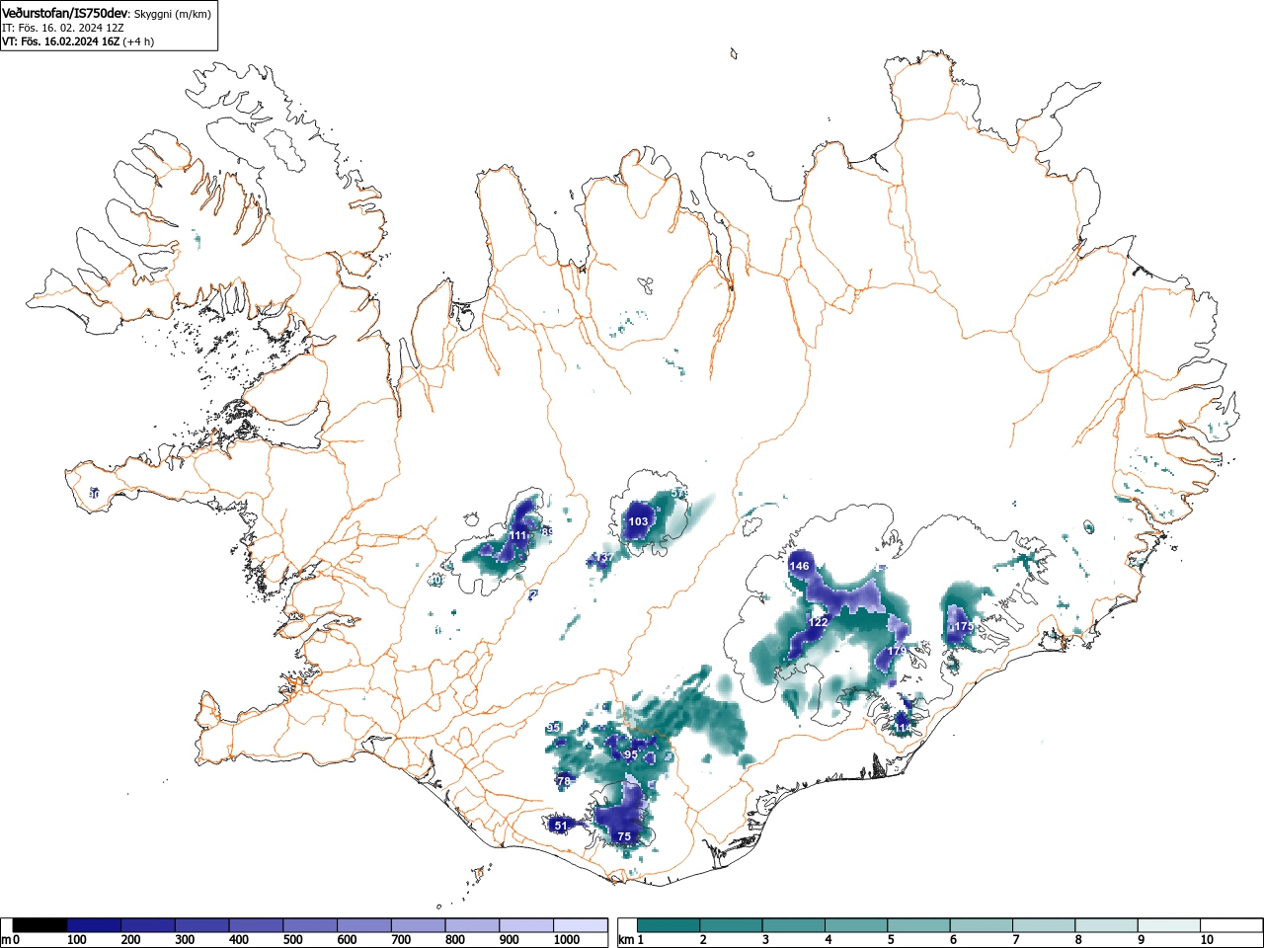Click the black 0–100 m legend swatch
1264x948 pixels.
[x=40, y=925]
